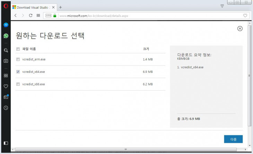The width and height of the screenshot is (253, 154).
Task: Open the tab menu icon at top right
Action: [222, 6]
